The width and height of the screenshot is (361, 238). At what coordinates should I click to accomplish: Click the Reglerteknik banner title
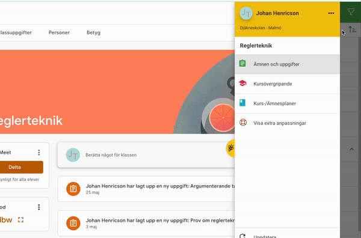31,120
